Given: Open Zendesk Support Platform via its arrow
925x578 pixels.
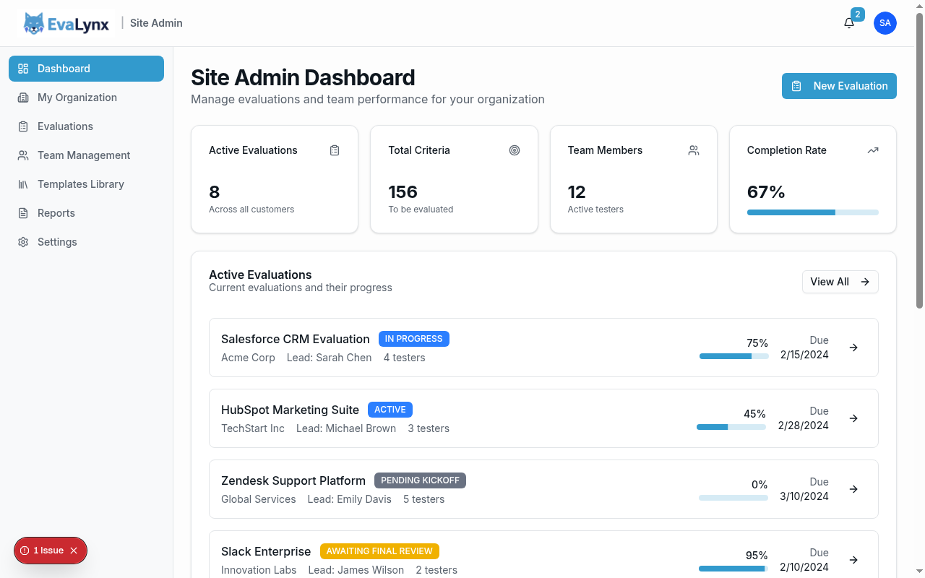Looking at the screenshot, I should 853,489.
